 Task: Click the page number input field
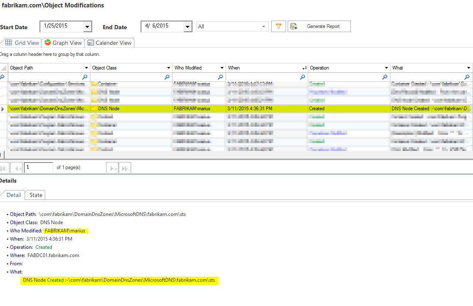[x=38, y=167]
